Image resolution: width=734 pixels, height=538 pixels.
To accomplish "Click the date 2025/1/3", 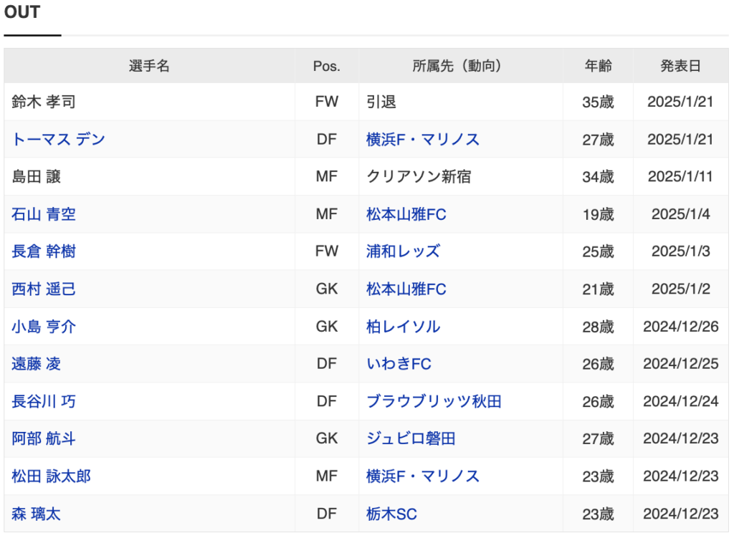I will (x=681, y=251).
